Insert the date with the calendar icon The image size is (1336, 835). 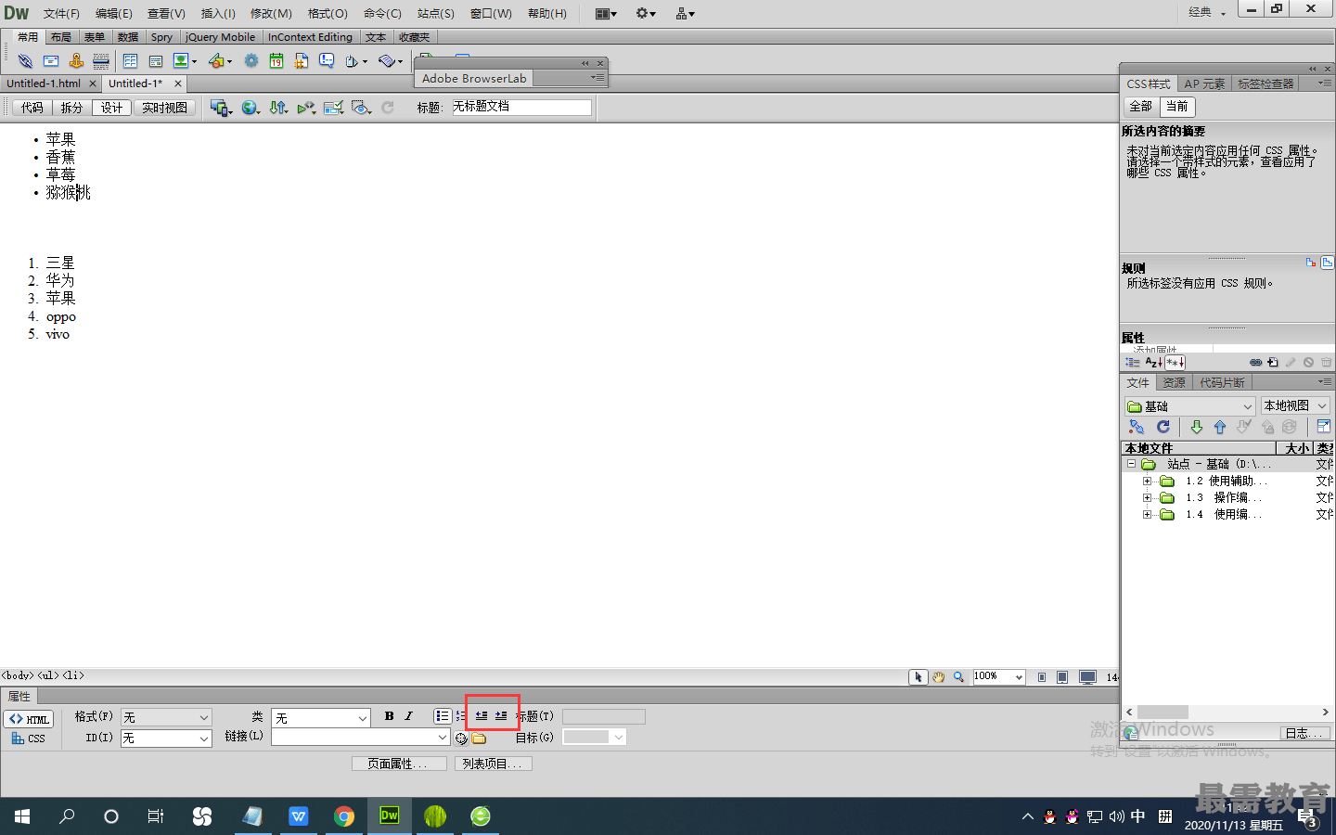[276, 61]
